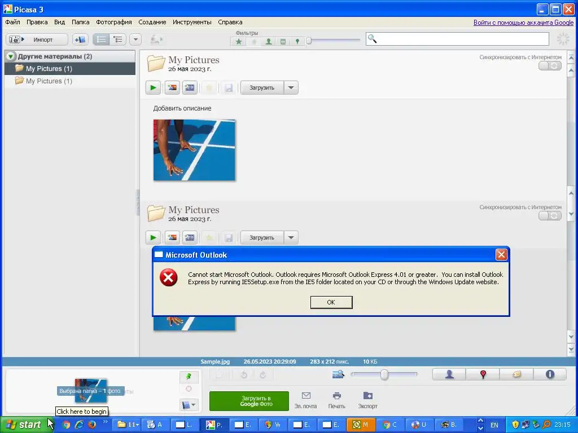Image resolution: width=578 pixels, height=433 pixels.
Task: Open the Файл menu
Action: [12, 22]
